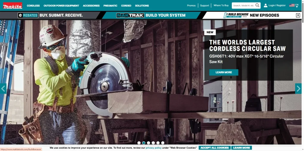Select the third carousel dot
This screenshot has width=304, height=151.
click(148, 143)
